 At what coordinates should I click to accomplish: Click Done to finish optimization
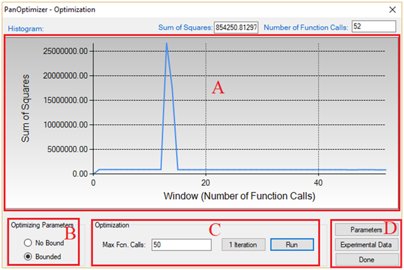pyautogui.click(x=366, y=260)
